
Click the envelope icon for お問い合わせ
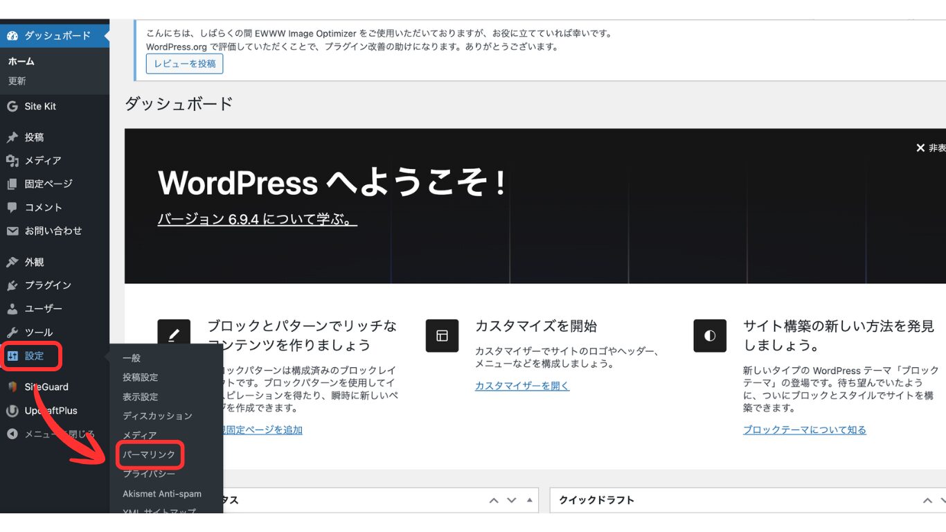coord(12,231)
